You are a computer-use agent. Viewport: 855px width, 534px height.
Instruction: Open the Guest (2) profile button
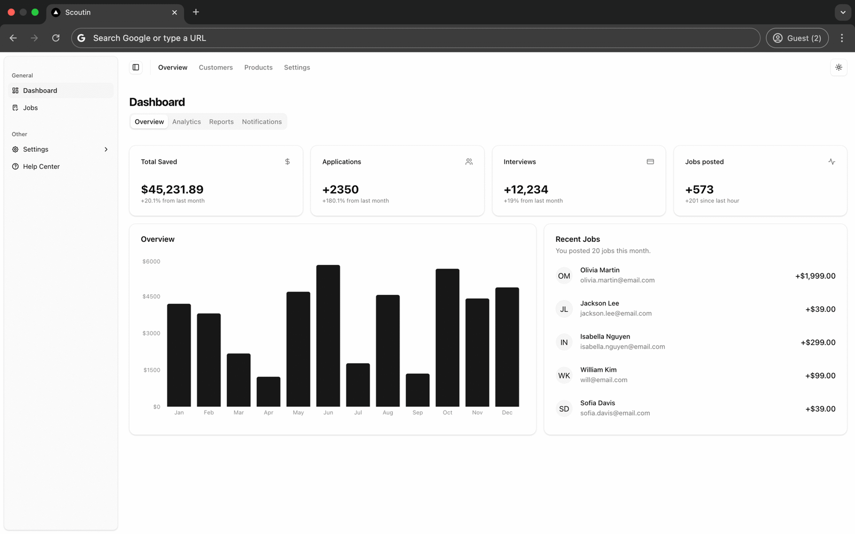click(797, 38)
